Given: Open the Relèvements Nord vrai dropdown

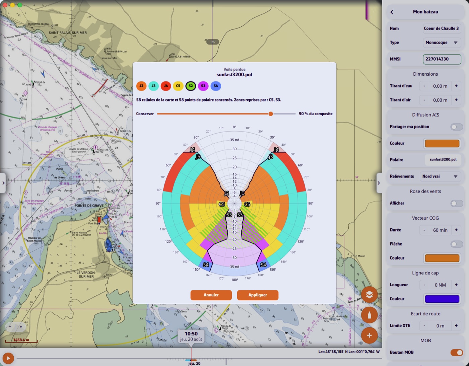Looking at the screenshot, I should click(x=440, y=176).
